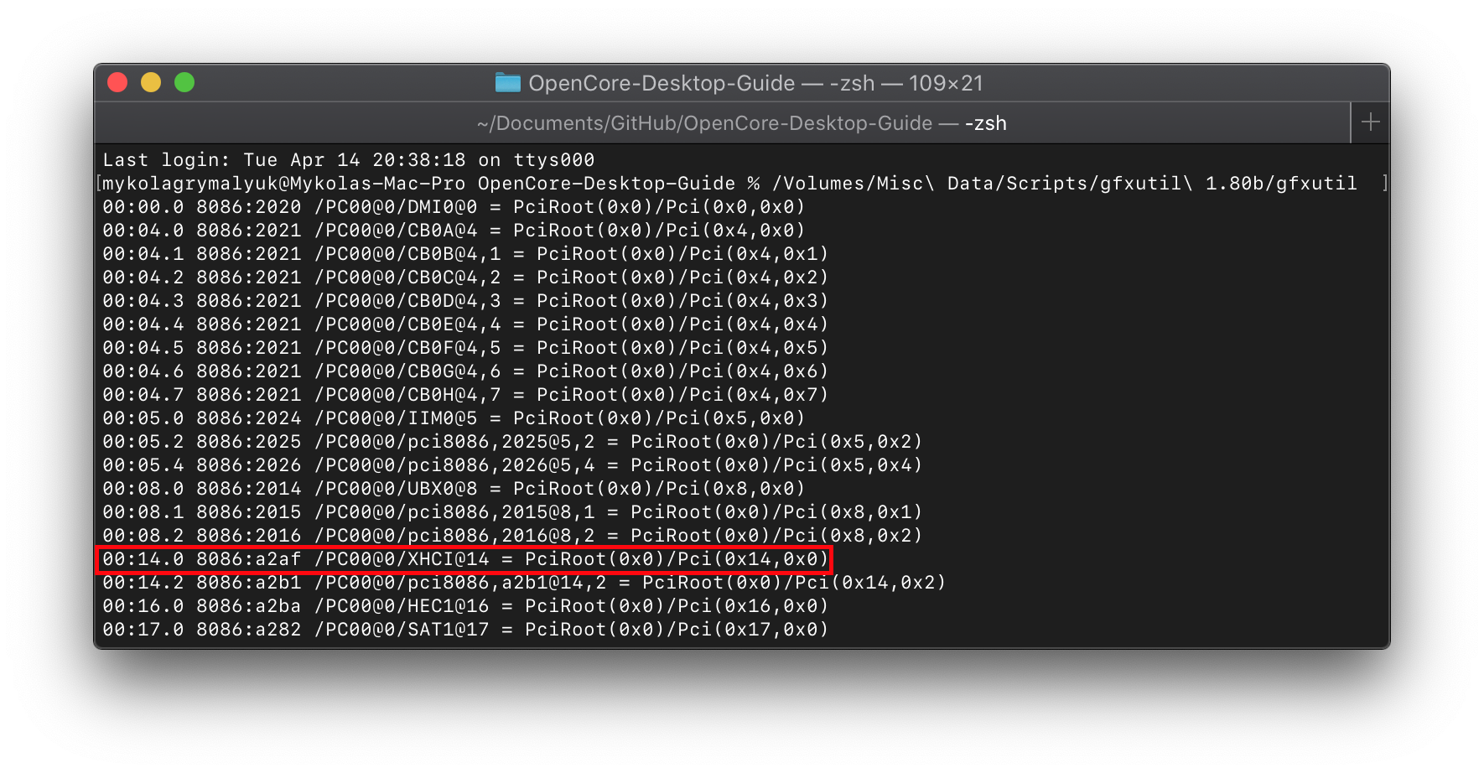Click the pci8086,2025@5,2 device line
This screenshot has width=1484, height=773.
[511, 442]
